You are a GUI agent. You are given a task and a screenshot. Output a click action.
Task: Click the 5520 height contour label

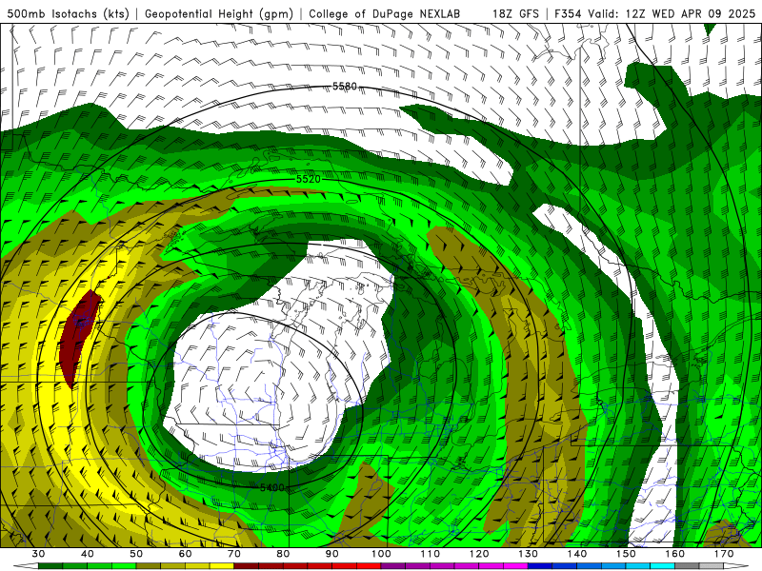pos(309,179)
